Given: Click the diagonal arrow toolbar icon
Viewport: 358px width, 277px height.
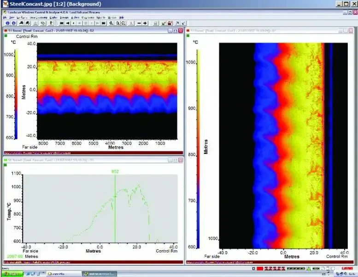Looking at the screenshot, I should 177,23.
